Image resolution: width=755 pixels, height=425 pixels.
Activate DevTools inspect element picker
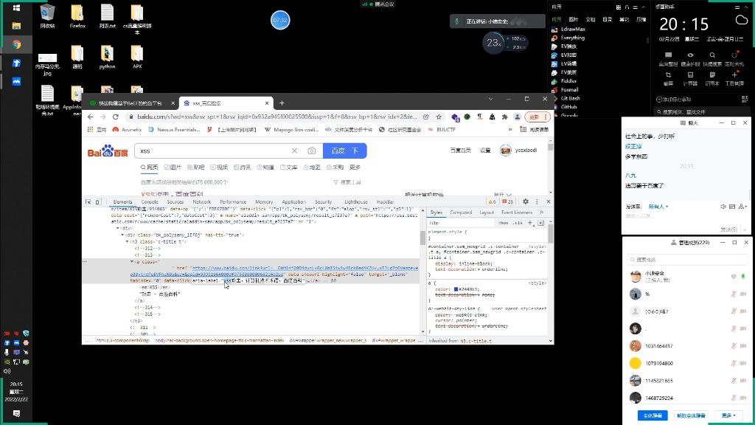pyautogui.click(x=88, y=202)
